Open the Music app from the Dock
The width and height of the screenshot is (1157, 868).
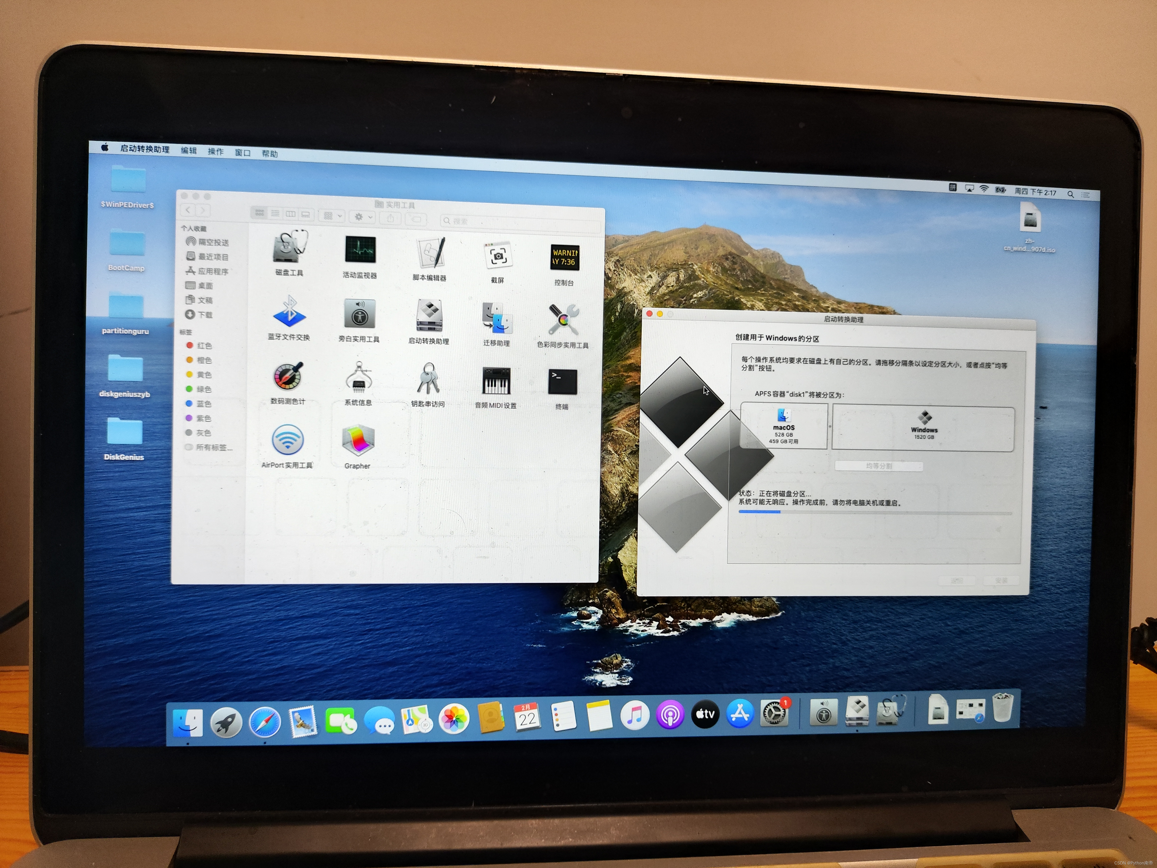tap(635, 716)
